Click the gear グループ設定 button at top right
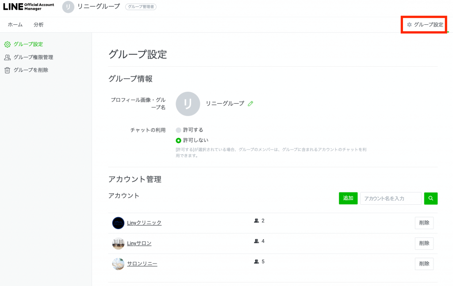Screen dimensions: 453x286 [x=423, y=25]
